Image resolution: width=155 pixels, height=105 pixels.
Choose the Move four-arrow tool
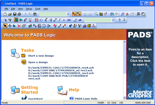pos(10,26)
